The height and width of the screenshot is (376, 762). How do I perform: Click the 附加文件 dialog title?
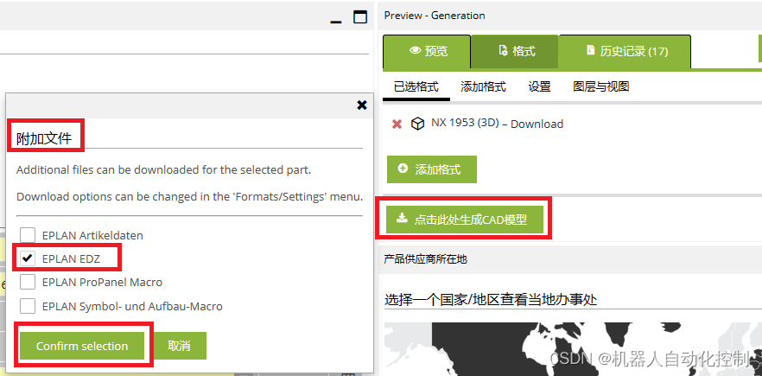coord(44,139)
